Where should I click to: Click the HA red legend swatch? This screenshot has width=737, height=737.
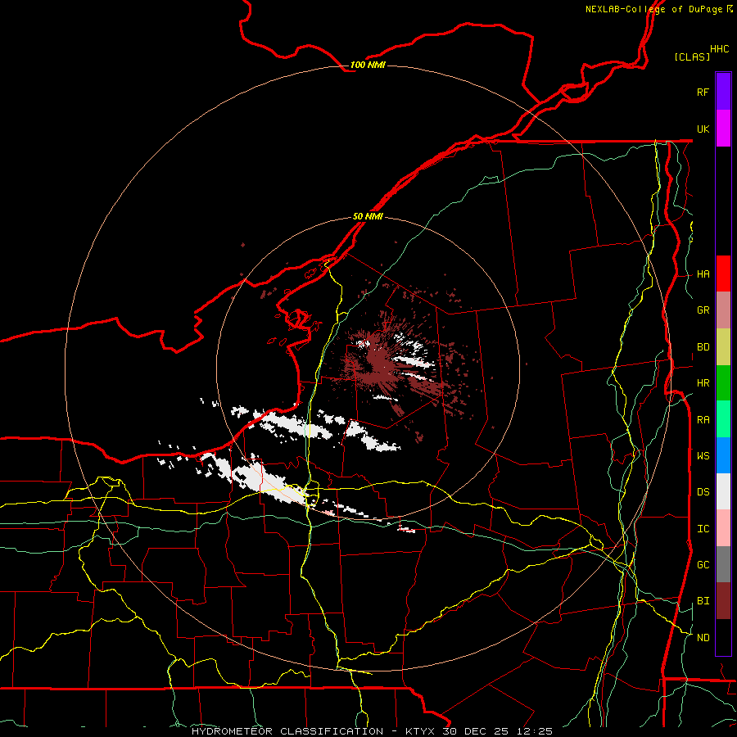coord(723,274)
